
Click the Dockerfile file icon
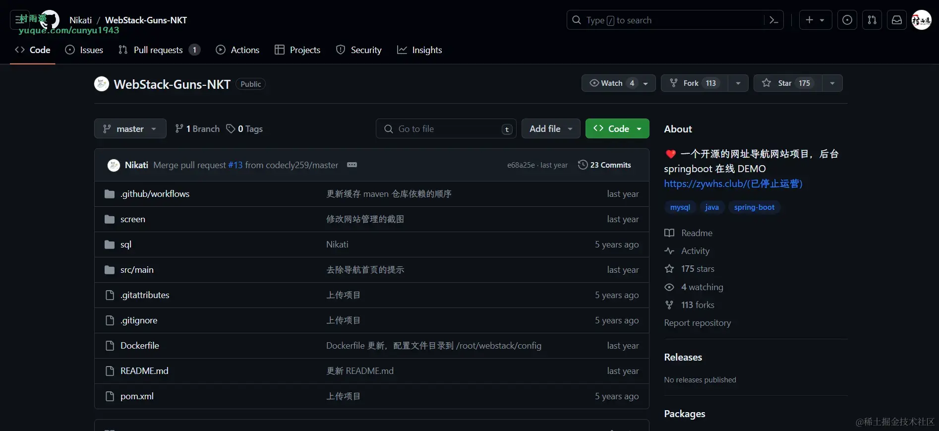point(110,346)
